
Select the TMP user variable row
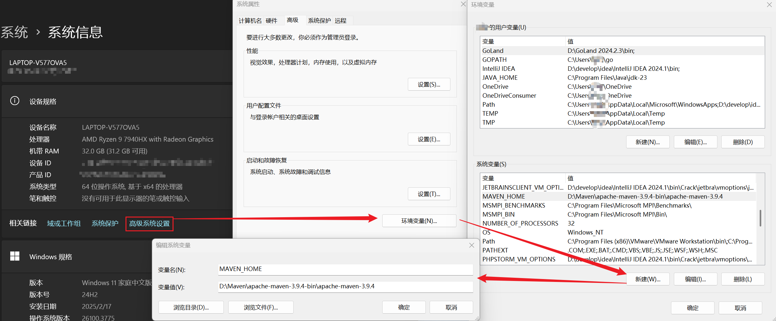coord(622,122)
